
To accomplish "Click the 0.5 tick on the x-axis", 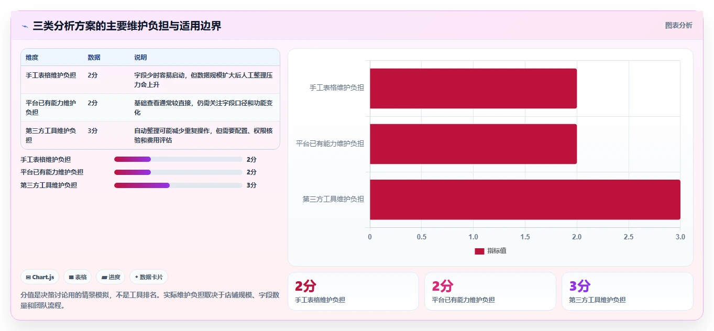I will (x=422, y=237).
